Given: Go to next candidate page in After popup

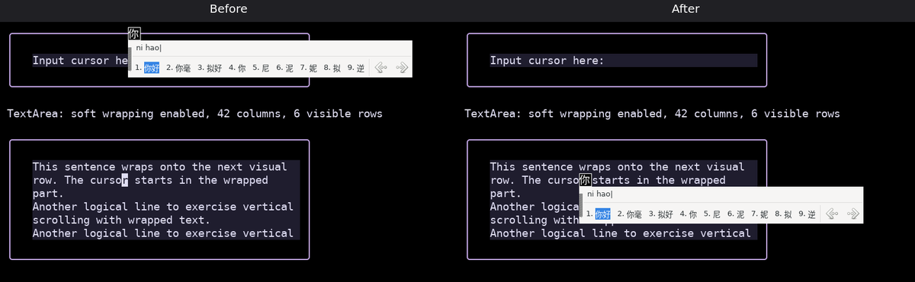Looking at the screenshot, I should point(852,214).
